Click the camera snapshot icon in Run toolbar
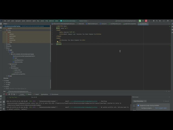Viewport: 173px width, 130px height. (x=9, y=94)
